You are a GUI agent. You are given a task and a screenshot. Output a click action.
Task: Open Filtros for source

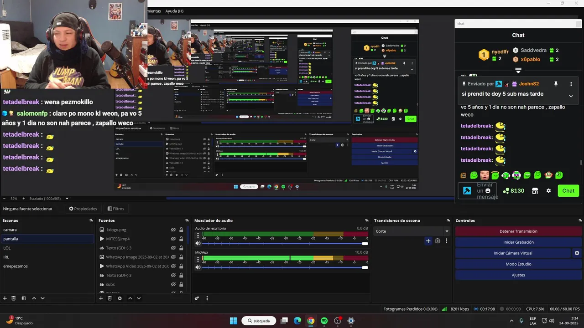(x=115, y=209)
